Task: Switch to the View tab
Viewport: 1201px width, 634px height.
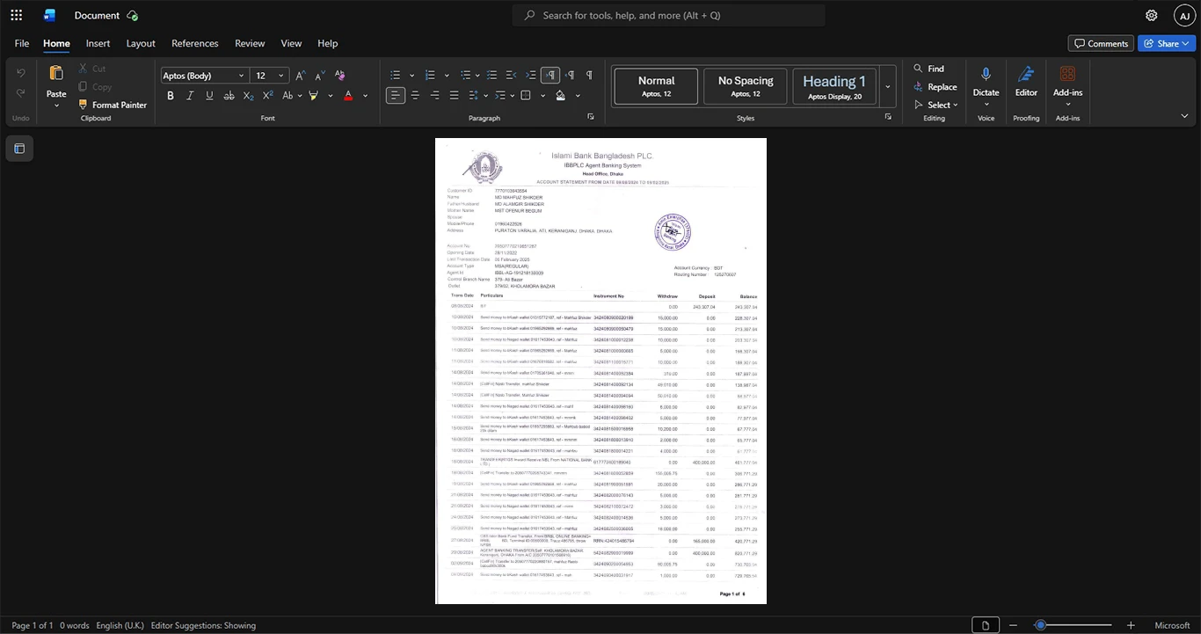Action: click(291, 43)
